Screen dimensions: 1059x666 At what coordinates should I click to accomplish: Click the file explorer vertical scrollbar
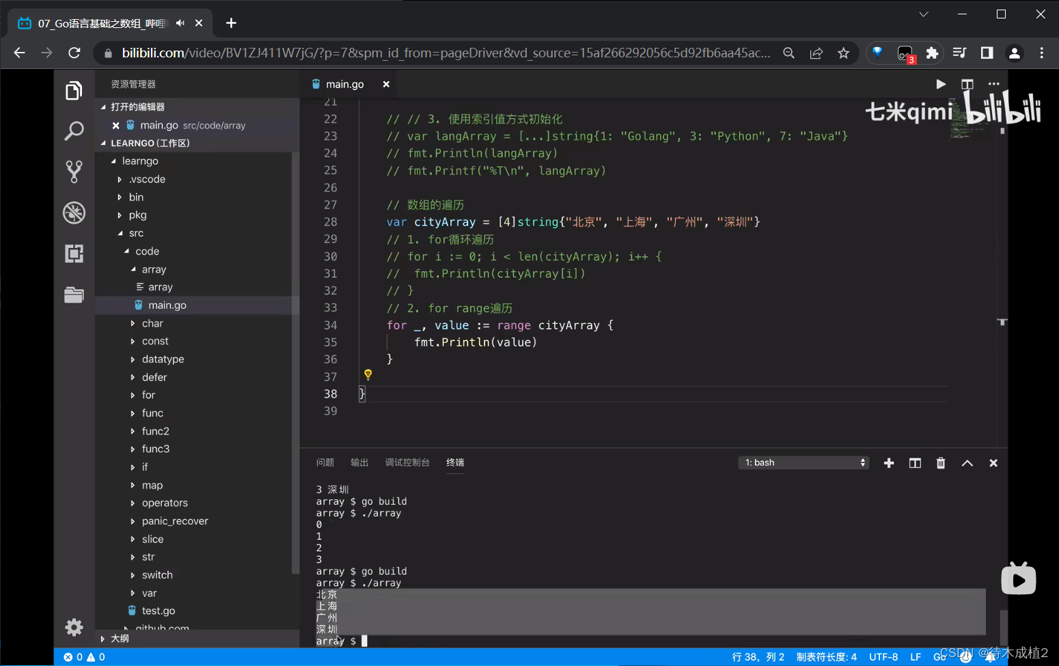(x=295, y=362)
